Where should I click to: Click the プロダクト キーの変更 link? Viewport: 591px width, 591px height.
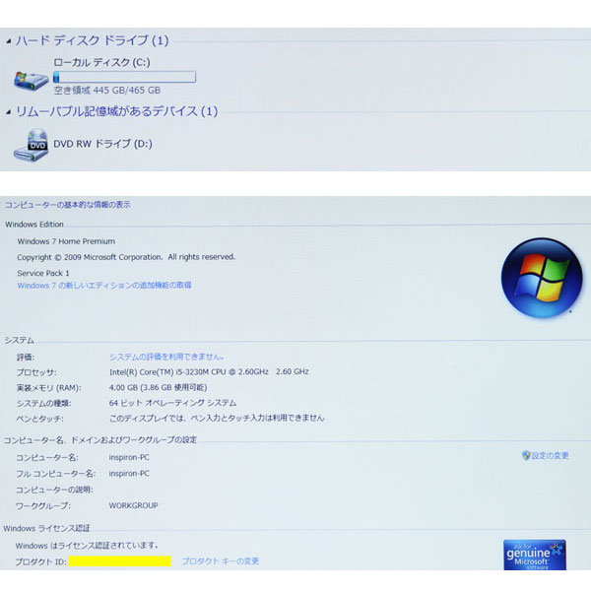coord(221,561)
